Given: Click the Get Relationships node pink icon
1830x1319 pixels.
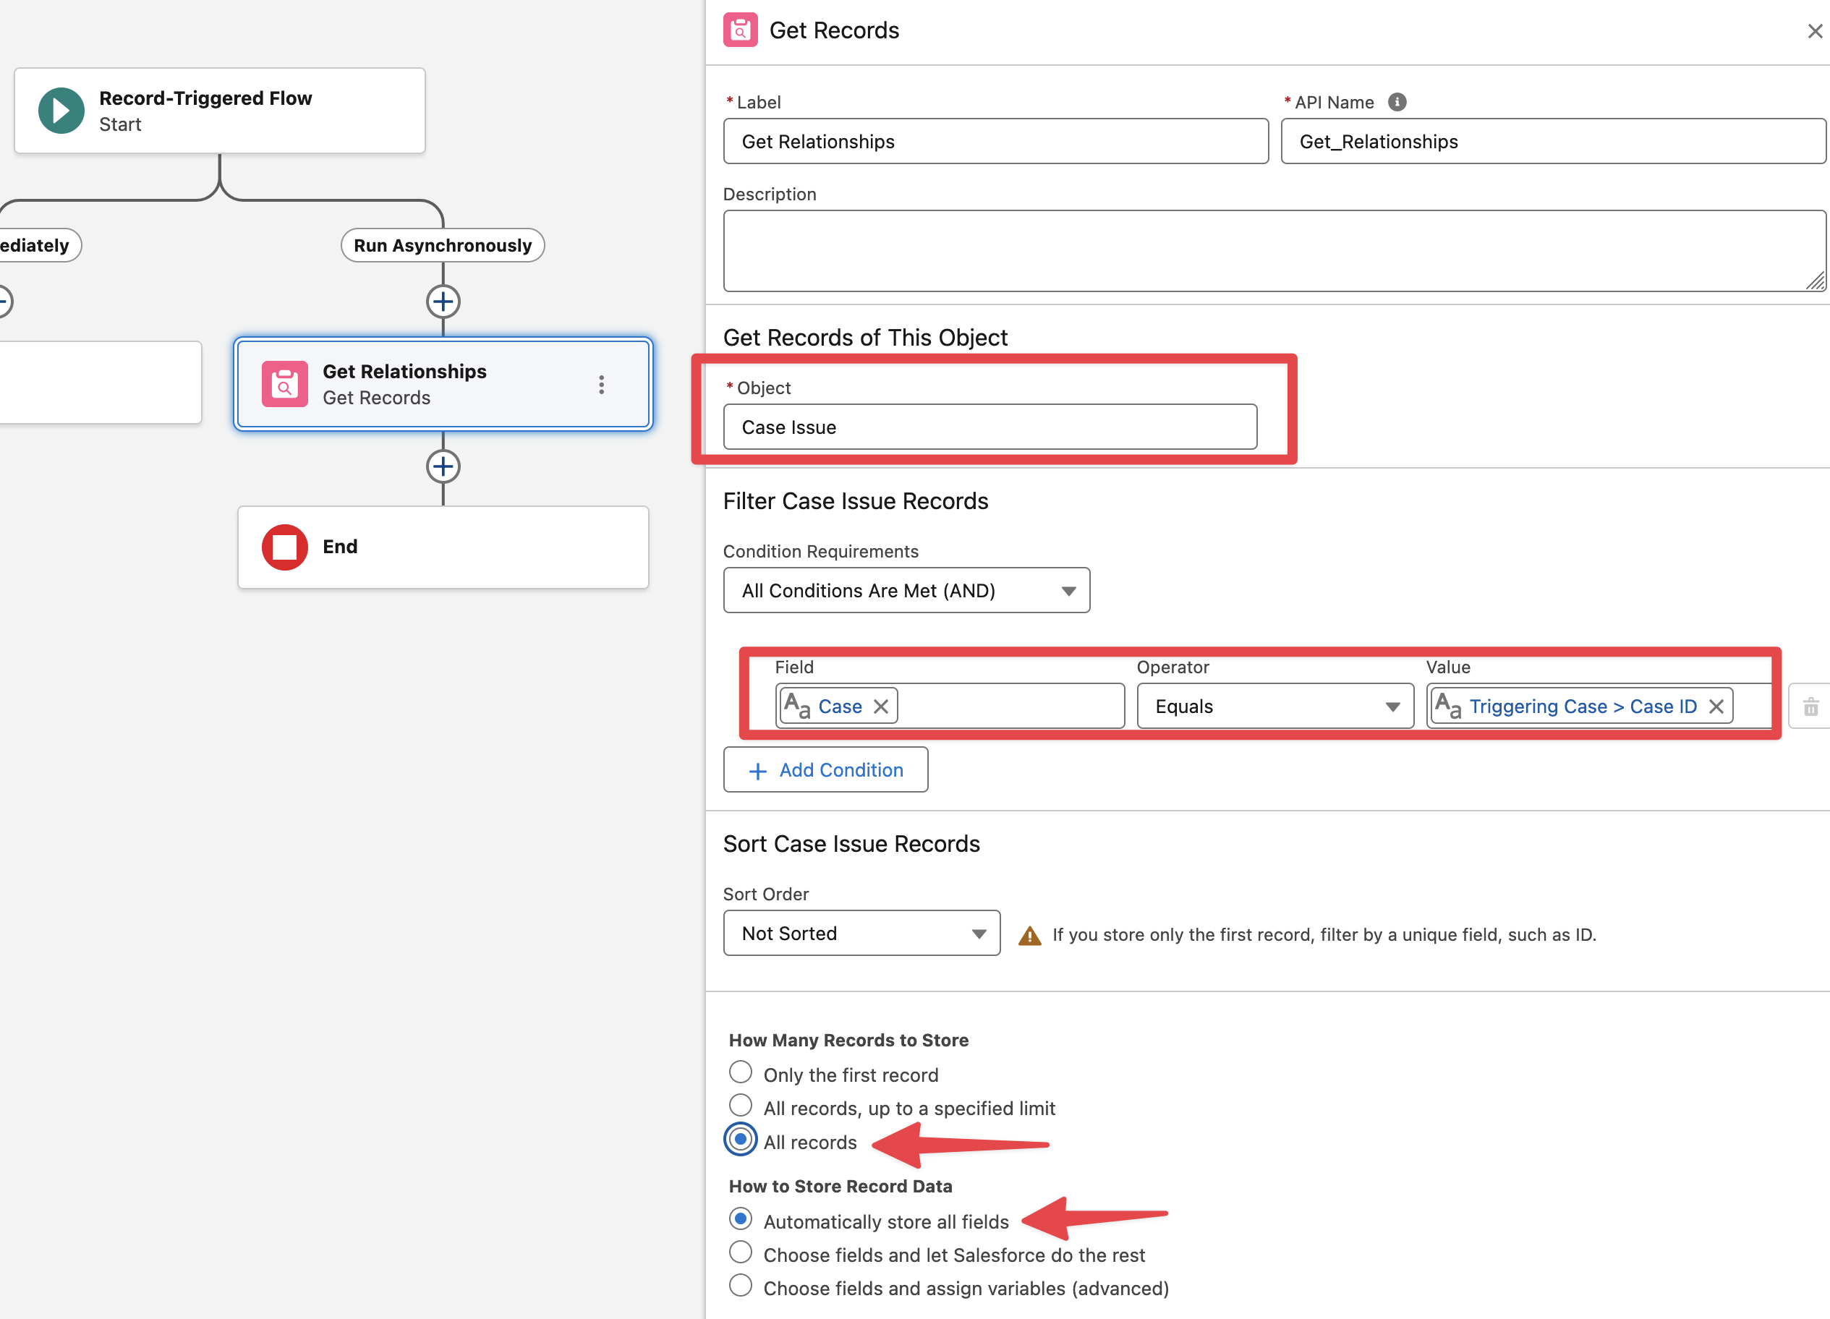Looking at the screenshot, I should tap(284, 384).
